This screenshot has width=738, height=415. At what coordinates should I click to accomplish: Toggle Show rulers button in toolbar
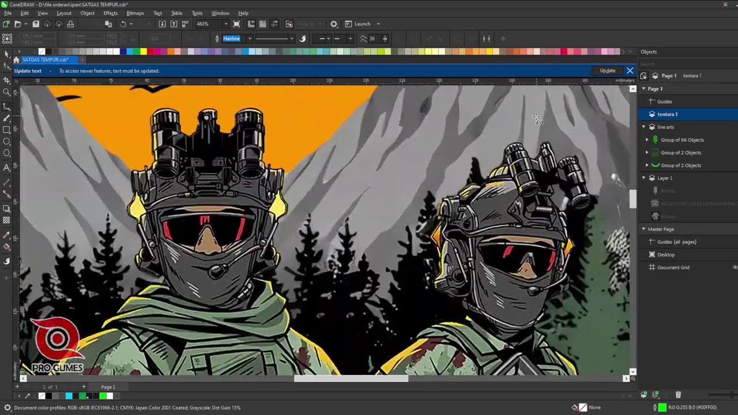251,24
